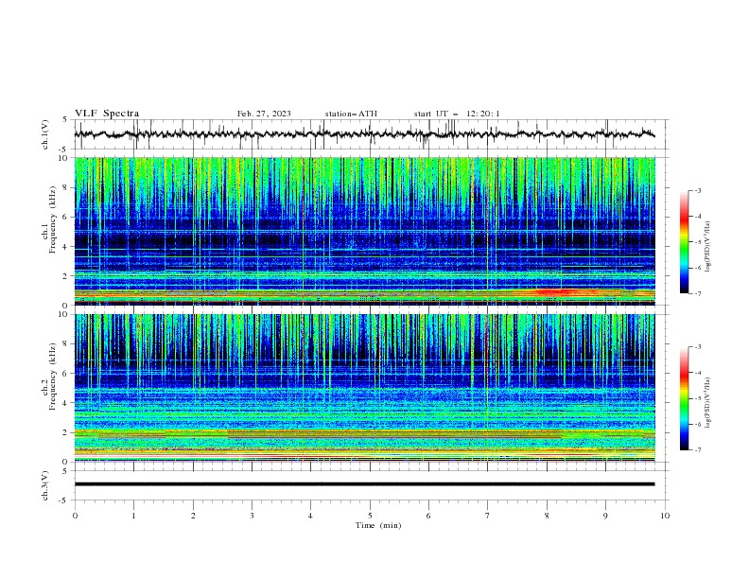Click the flat black ch.3 voltage trace
This screenshot has width=749, height=579.
[364, 484]
